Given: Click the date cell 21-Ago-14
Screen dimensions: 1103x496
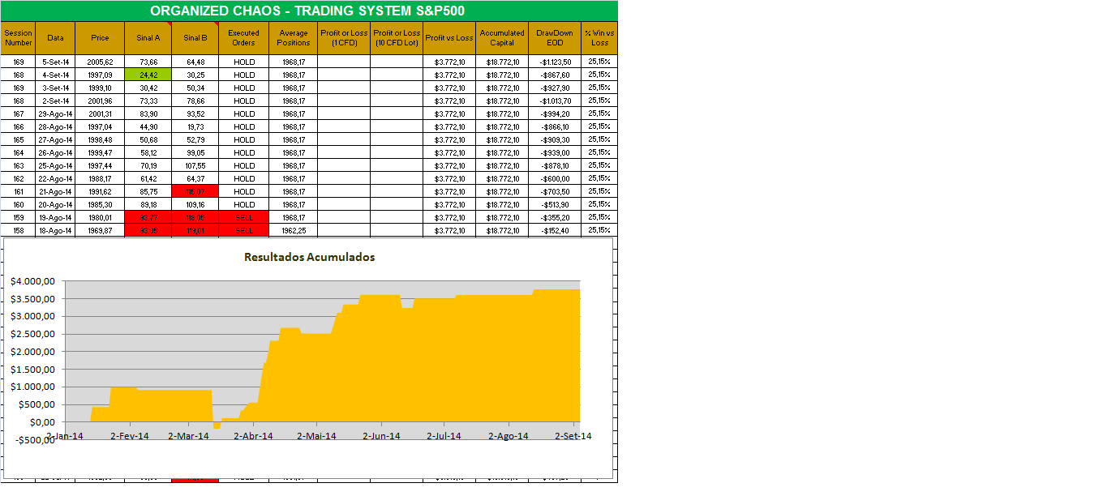Looking at the screenshot, I should pos(56,191).
